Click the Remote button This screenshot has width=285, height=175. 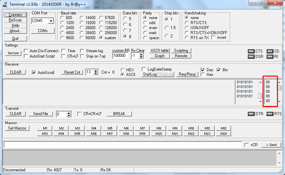[x=181, y=56]
